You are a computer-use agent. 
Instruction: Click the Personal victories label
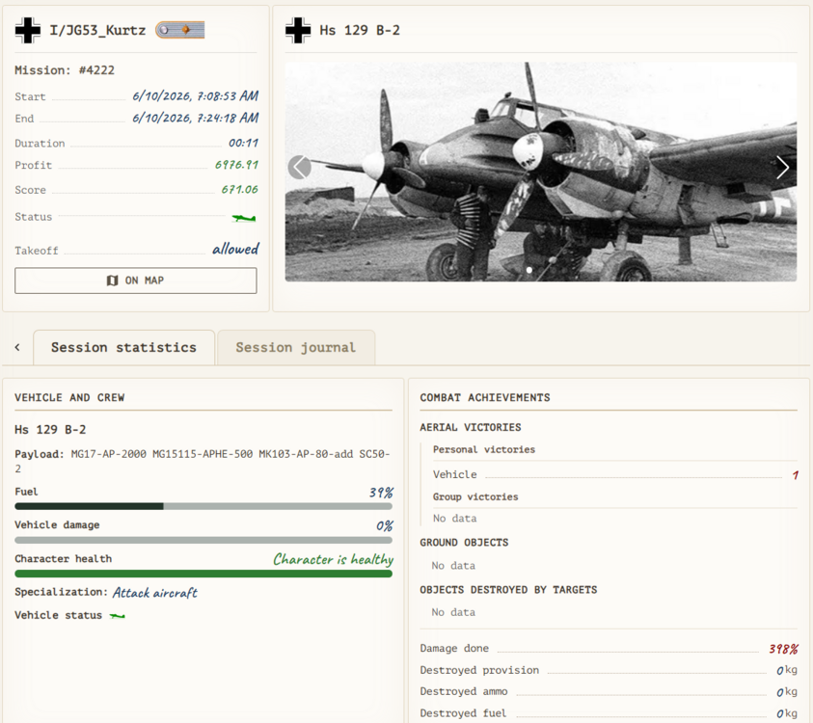coord(484,449)
